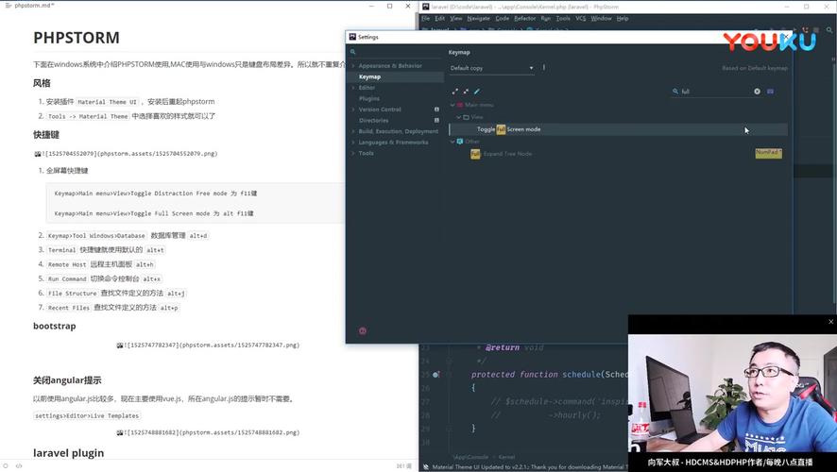Click Directories project-level badge icon
This screenshot has height=472, width=837.
tap(436, 121)
